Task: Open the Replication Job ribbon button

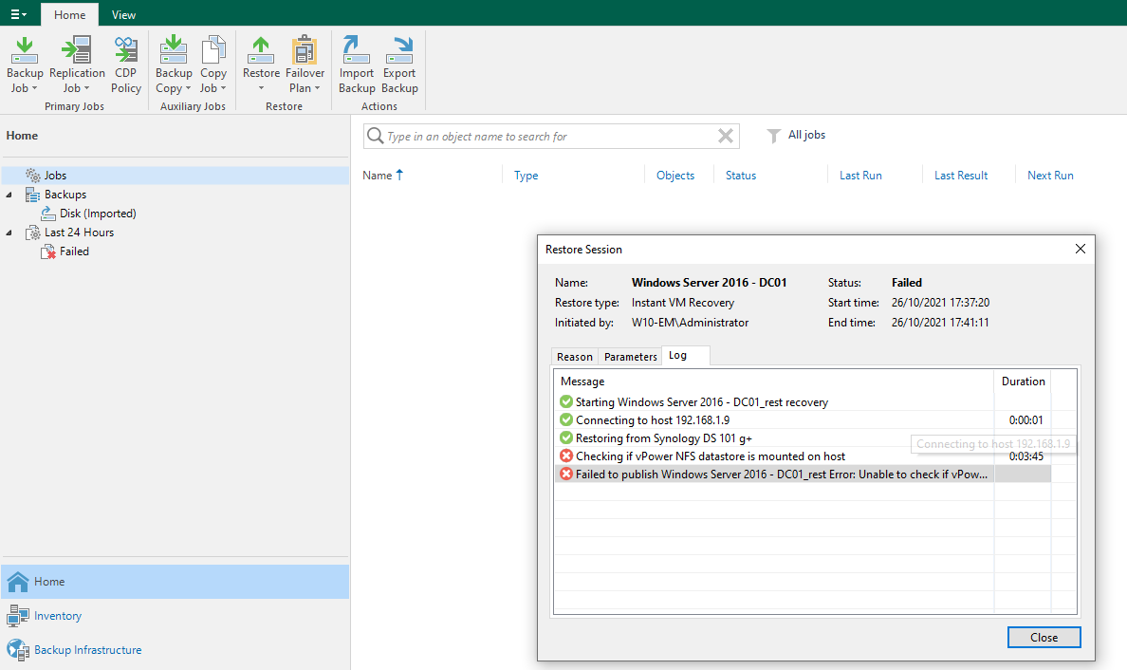Action: [x=77, y=65]
